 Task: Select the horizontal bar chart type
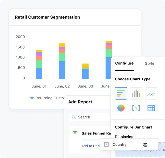pyautogui.click(x=121, y=93)
